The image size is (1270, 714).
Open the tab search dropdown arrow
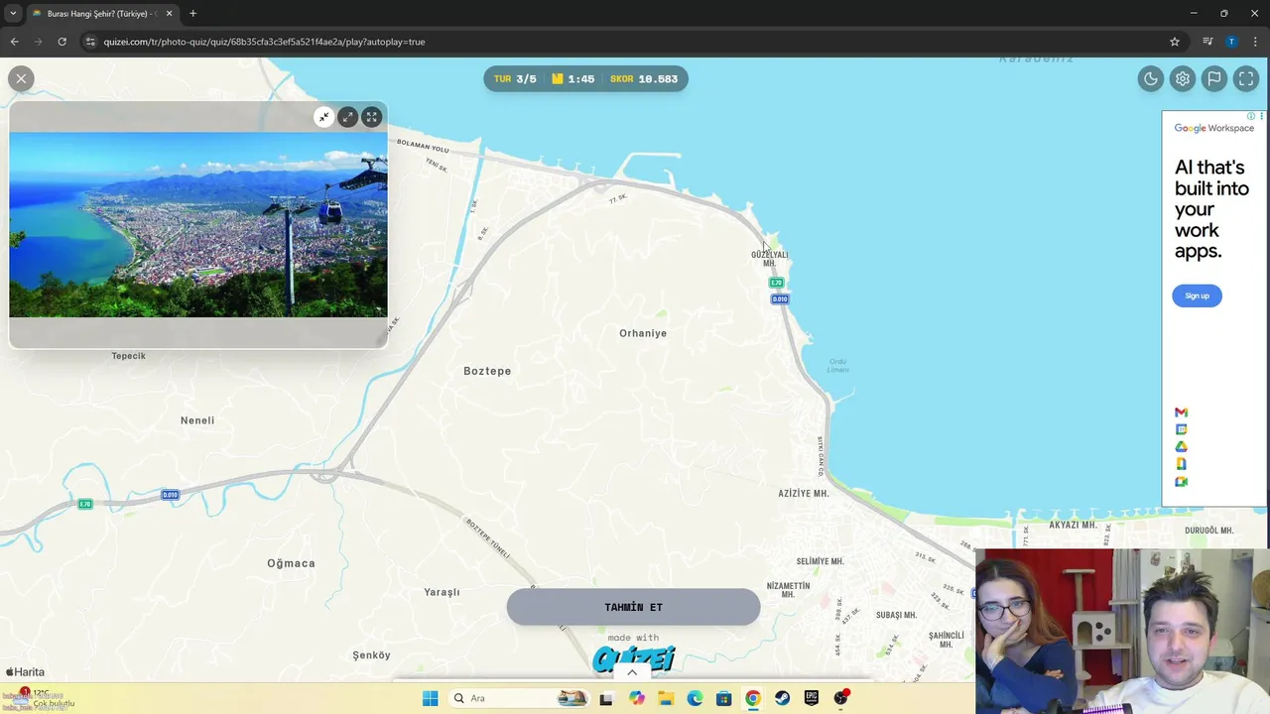point(13,14)
